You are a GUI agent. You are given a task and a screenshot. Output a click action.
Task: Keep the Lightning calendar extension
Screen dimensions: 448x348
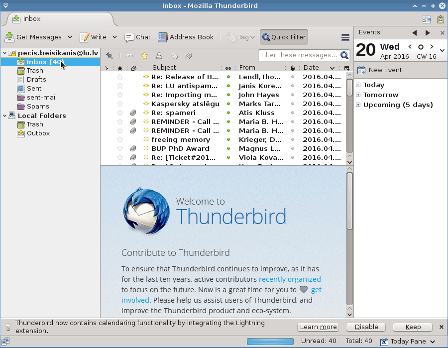pos(413,327)
